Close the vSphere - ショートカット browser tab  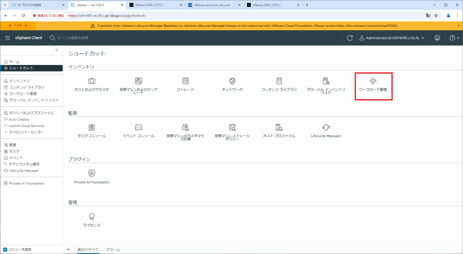[122, 5]
